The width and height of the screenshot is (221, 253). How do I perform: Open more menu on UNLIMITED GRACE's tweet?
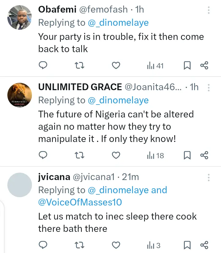tap(209, 88)
